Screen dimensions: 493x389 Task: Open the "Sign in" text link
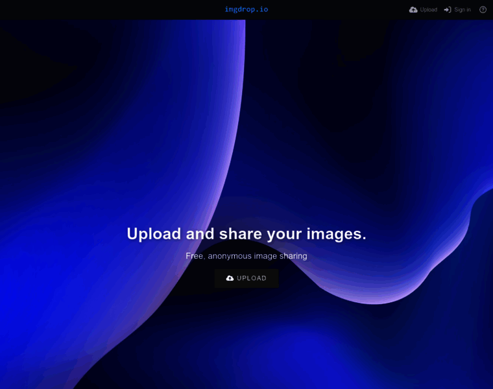463,10
